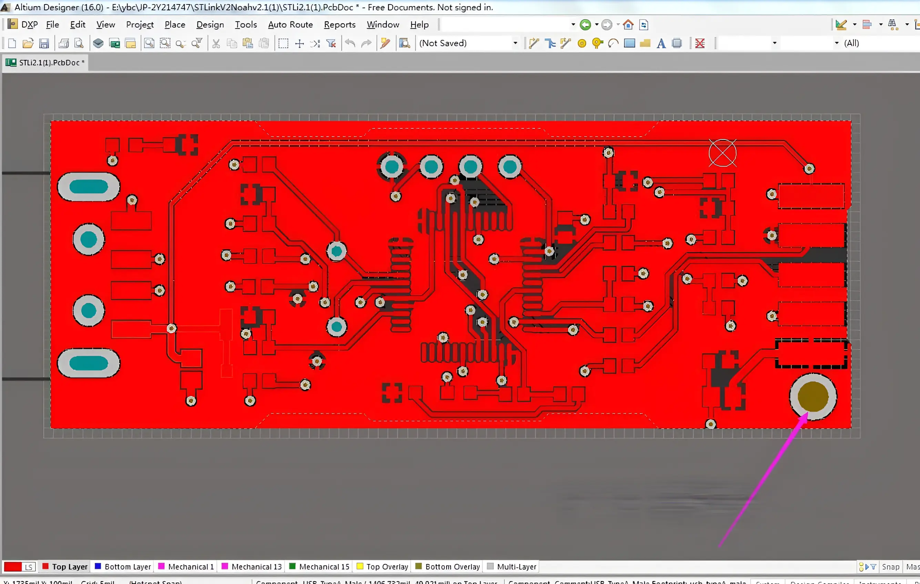The image size is (920, 584).
Task: Open the dropdown arrow beside the green back button
Action: (x=596, y=25)
